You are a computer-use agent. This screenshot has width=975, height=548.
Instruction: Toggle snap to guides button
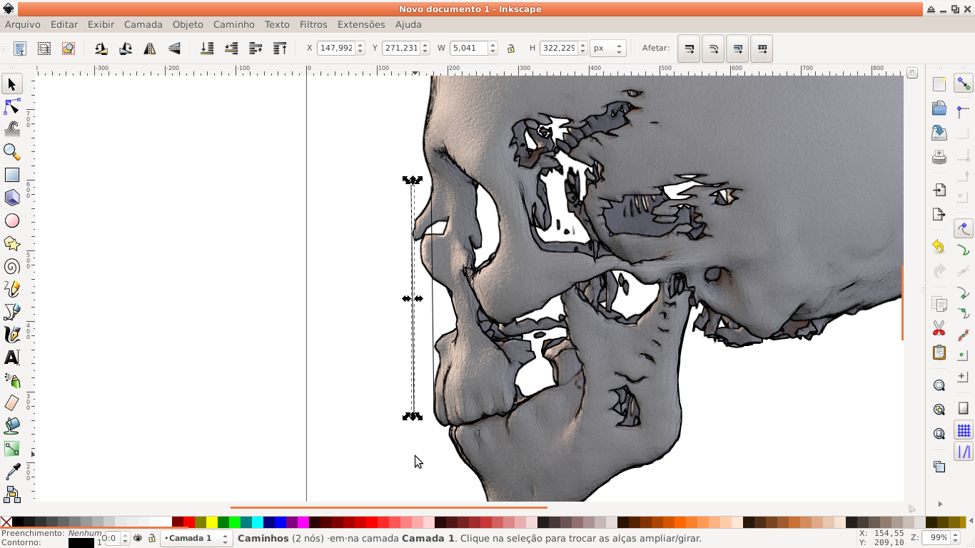click(x=964, y=452)
